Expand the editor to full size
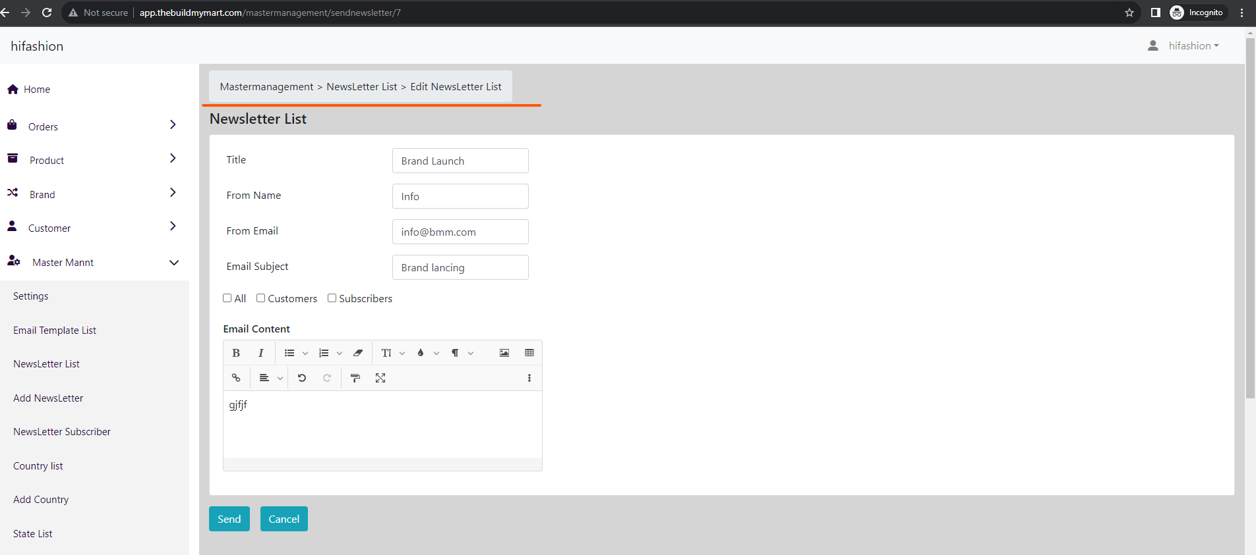Screen dimensions: 1256x555 coord(380,378)
